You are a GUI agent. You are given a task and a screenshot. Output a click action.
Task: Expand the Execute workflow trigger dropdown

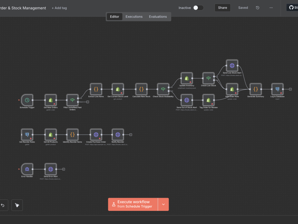click(x=163, y=204)
